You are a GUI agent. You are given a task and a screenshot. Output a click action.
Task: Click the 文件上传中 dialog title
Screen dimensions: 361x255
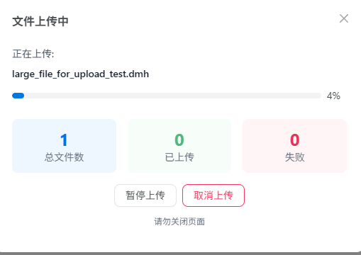pyautogui.click(x=40, y=21)
